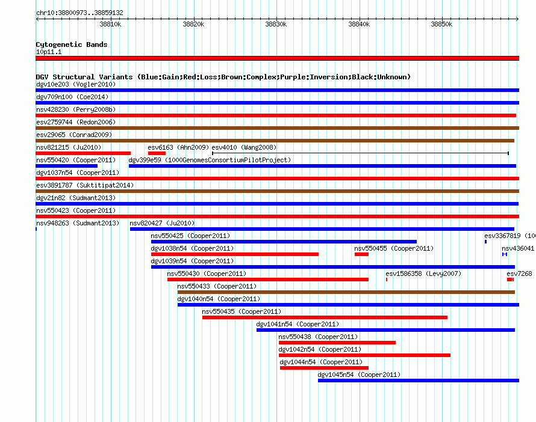Open variant dgv1044n54 (Cooper2011)

coord(322,362)
